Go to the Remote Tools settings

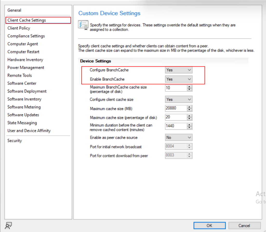tap(19, 75)
